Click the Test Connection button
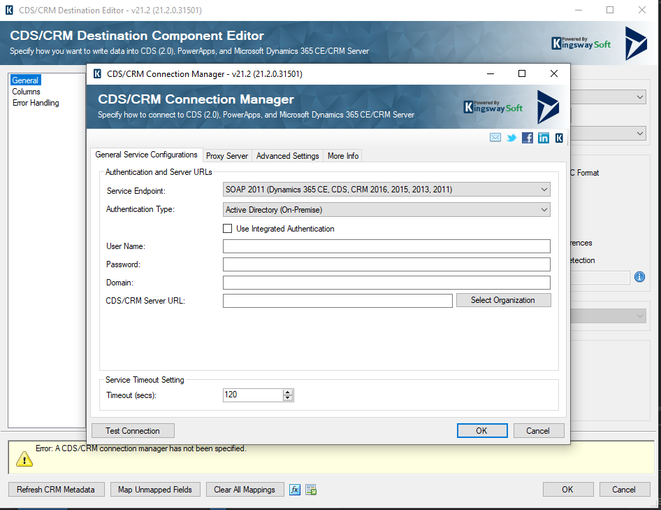Image resolution: width=661 pixels, height=510 pixels. [x=132, y=430]
